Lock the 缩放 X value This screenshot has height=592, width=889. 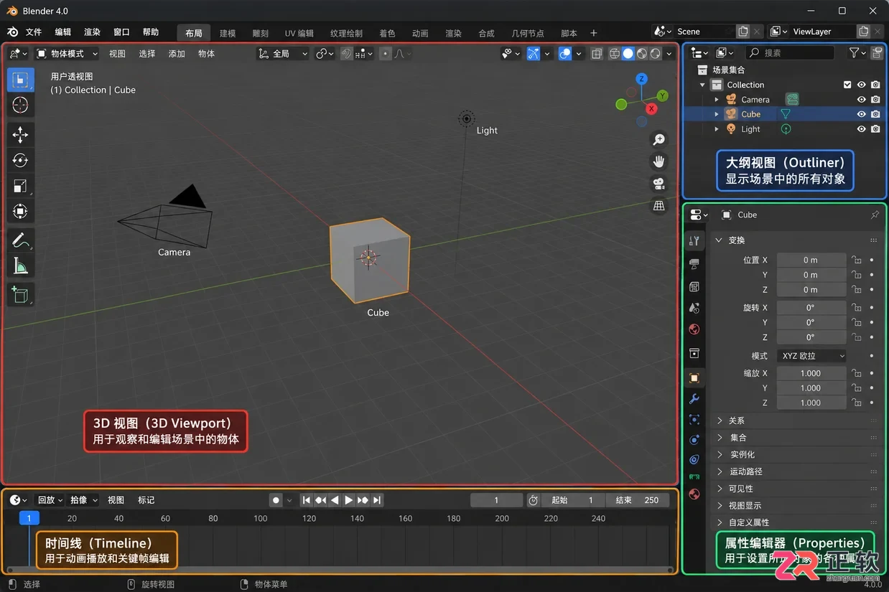[x=856, y=373]
